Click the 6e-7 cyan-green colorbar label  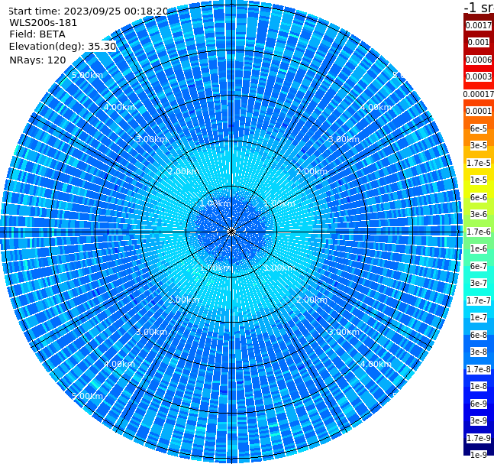478,266
